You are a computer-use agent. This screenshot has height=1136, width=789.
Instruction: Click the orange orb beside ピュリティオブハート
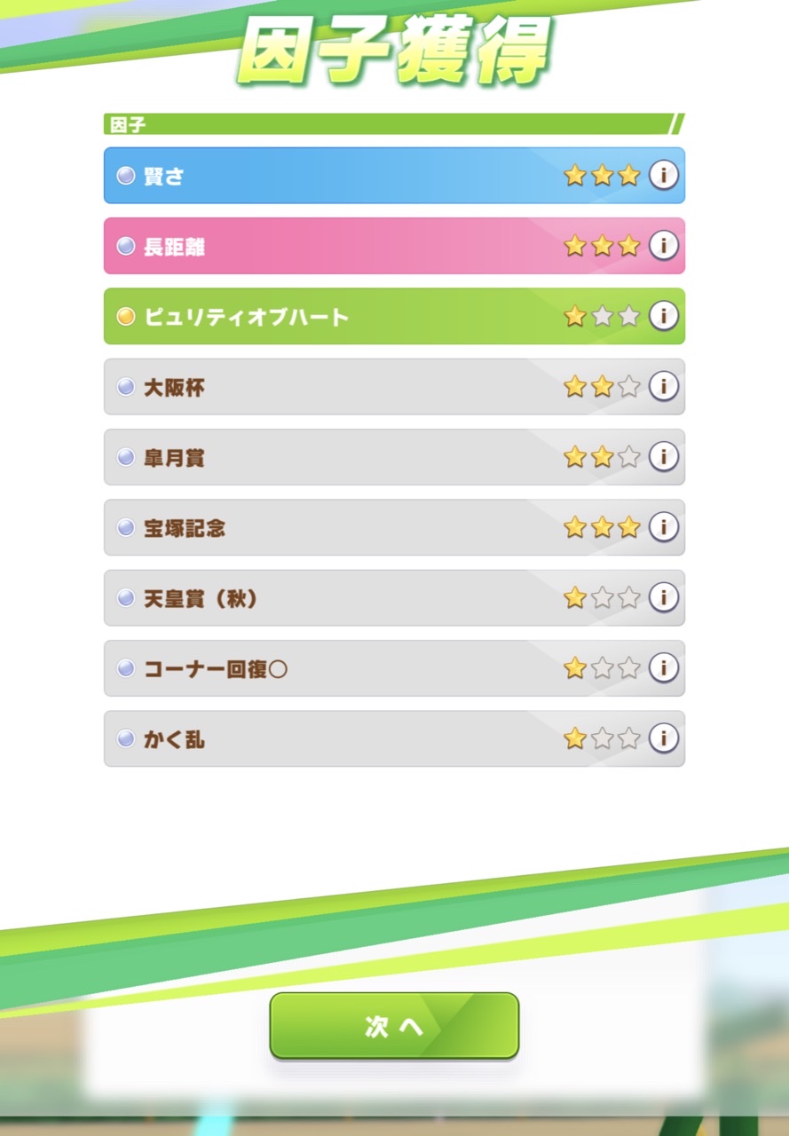[x=126, y=316]
